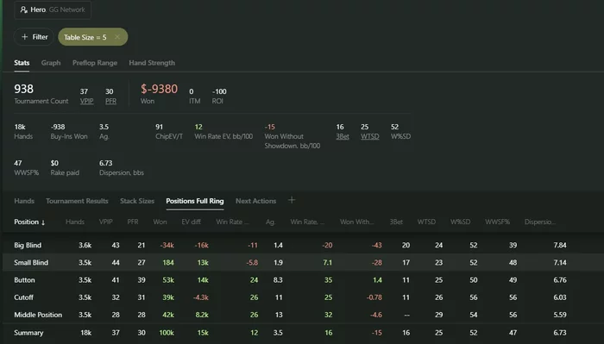This screenshot has height=344, width=604.
Task: Open the Preflop Range tab
Action: 95,63
